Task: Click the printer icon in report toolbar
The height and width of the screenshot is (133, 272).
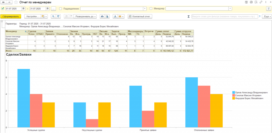Action: [102, 16]
